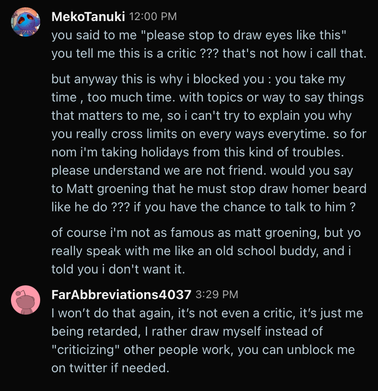
Task: Click the line starting "of course i'm not as famous"
Action: point(206,232)
